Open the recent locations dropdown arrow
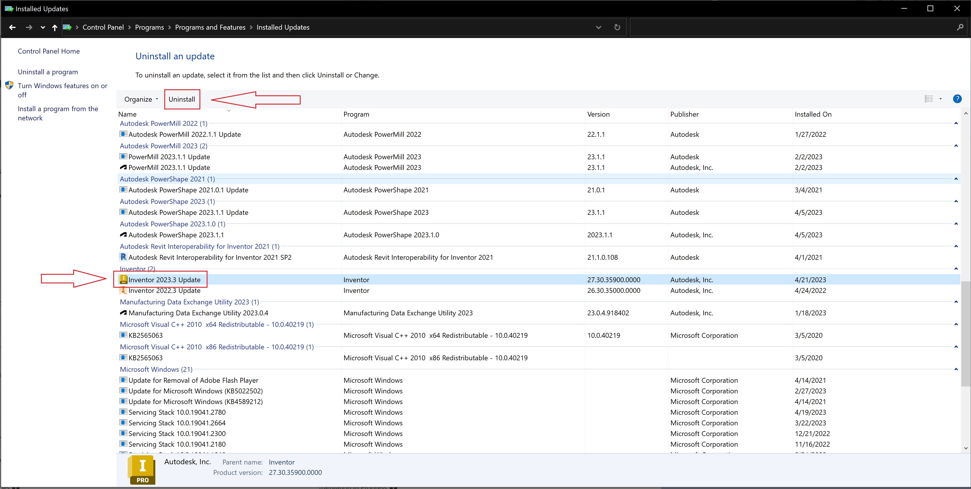The image size is (971, 489). click(43, 27)
